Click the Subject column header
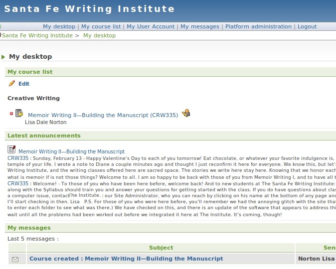The width and height of the screenshot is (336, 269). click(161, 248)
